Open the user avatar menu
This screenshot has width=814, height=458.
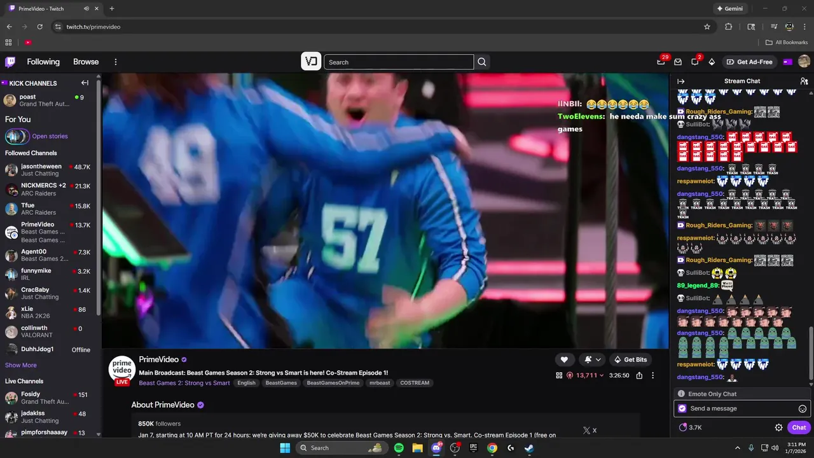coord(804,62)
